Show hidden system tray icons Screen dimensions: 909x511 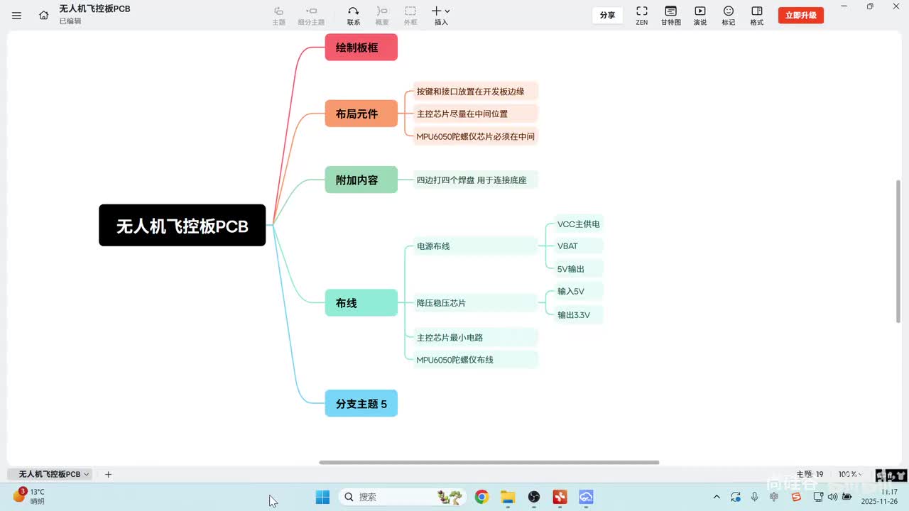(717, 497)
